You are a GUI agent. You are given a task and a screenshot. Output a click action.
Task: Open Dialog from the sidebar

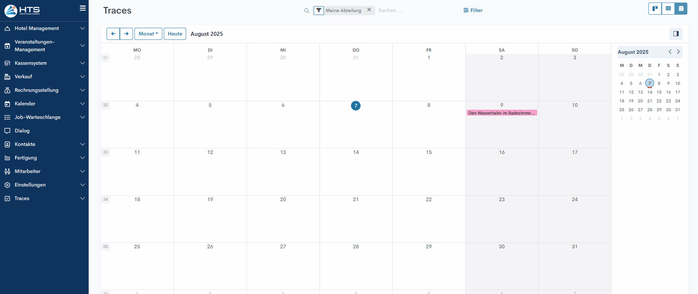(x=22, y=131)
